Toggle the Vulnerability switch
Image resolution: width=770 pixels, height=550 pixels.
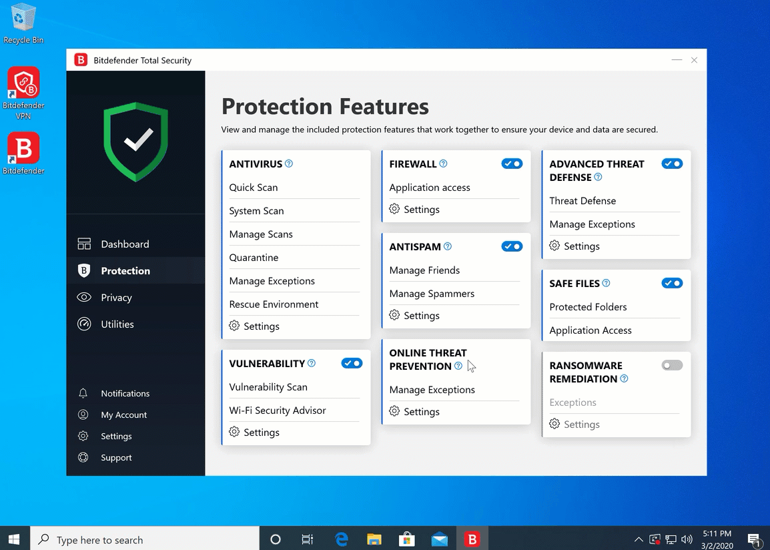pos(352,363)
